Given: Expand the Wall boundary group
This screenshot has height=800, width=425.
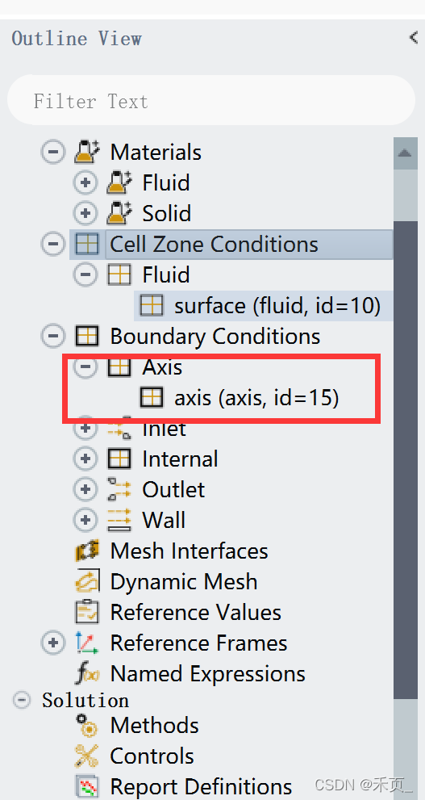Looking at the screenshot, I should [x=85, y=520].
